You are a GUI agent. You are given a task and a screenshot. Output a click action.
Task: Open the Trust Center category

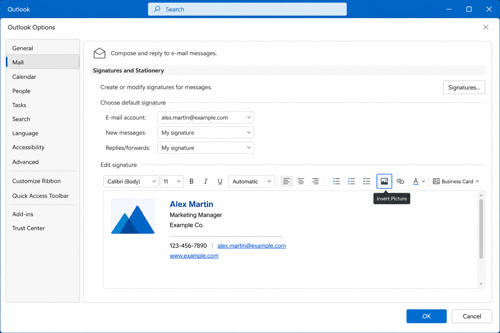[43, 228]
